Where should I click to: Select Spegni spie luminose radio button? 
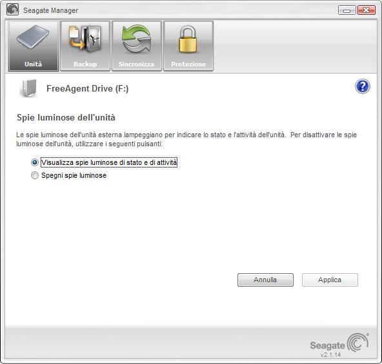pos(35,175)
